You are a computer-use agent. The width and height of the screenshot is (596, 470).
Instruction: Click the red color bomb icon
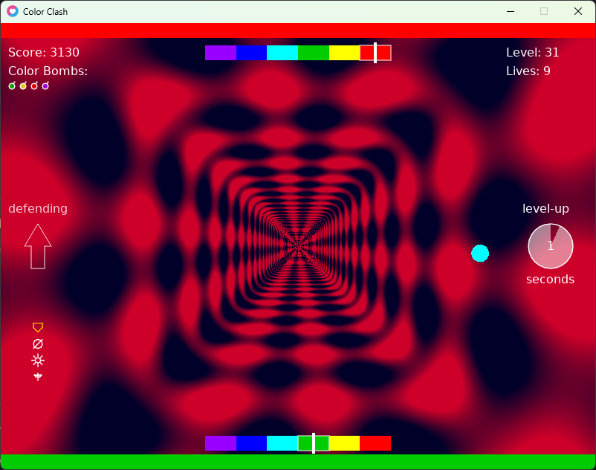34,86
